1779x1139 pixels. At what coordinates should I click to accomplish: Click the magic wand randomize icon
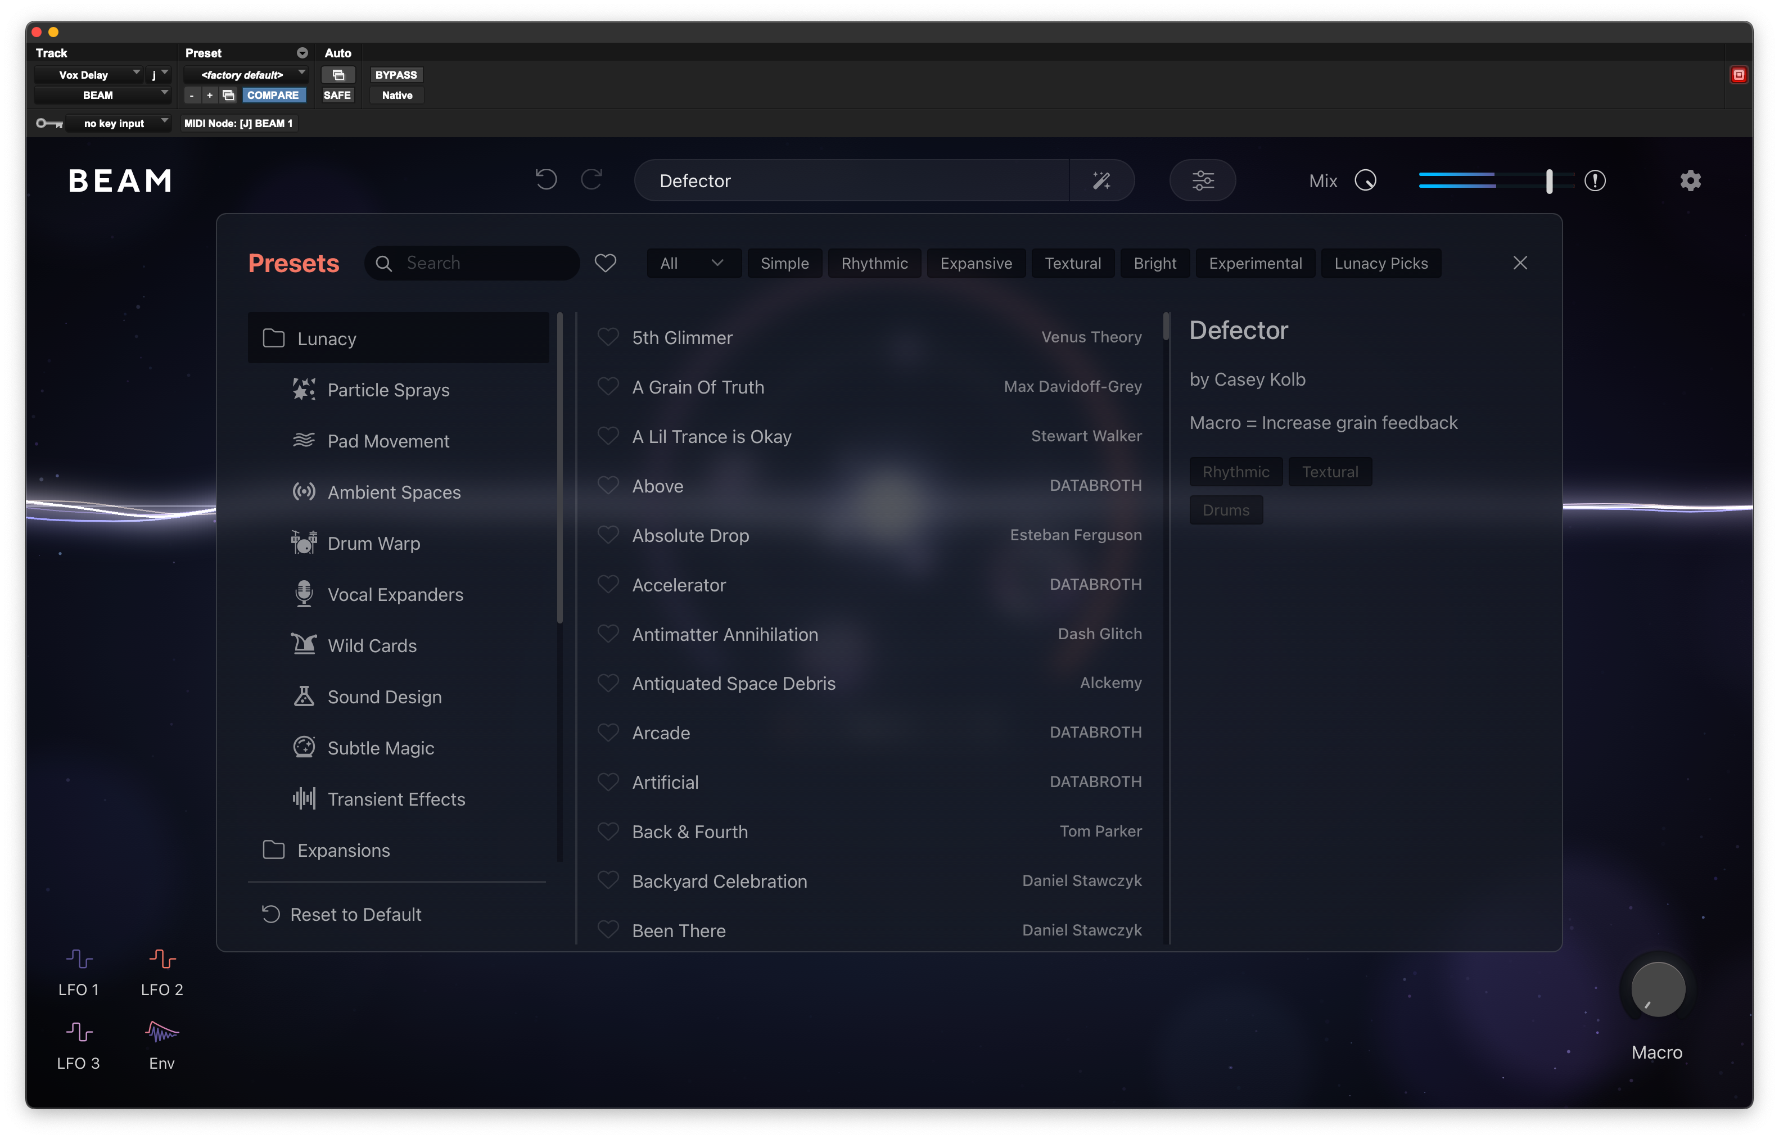[1101, 180]
